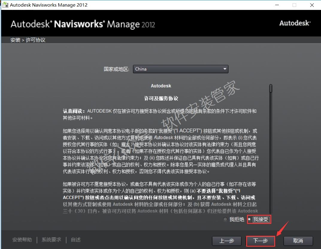Click inside the license agreement text area
Viewport: 321px width, 249px height.
(x=160, y=150)
